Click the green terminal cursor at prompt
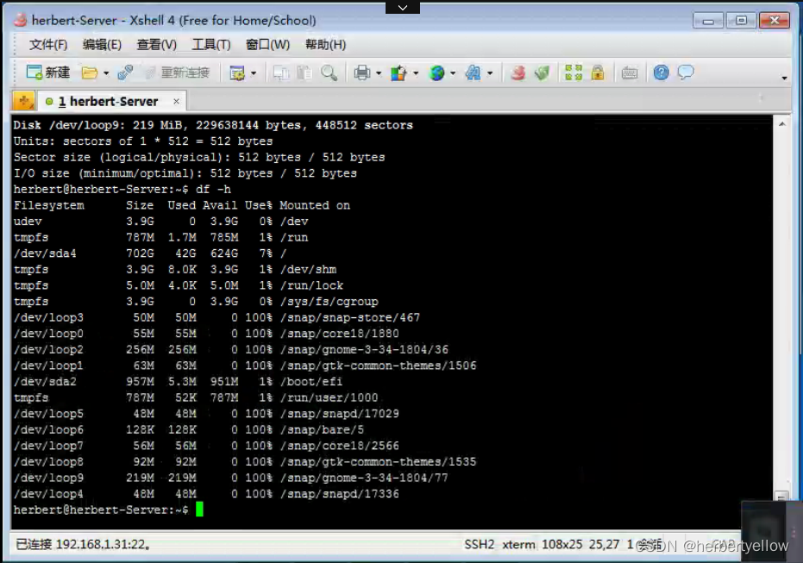The width and height of the screenshot is (803, 563). pos(199,510)
